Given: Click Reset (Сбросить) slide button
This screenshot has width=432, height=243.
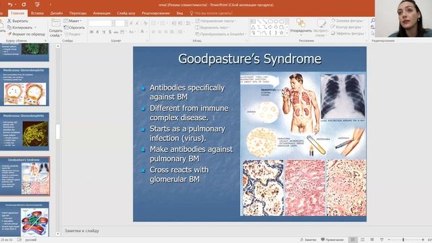Looking at the screenshot, I should pyautogui.click(x=74, y=28).
